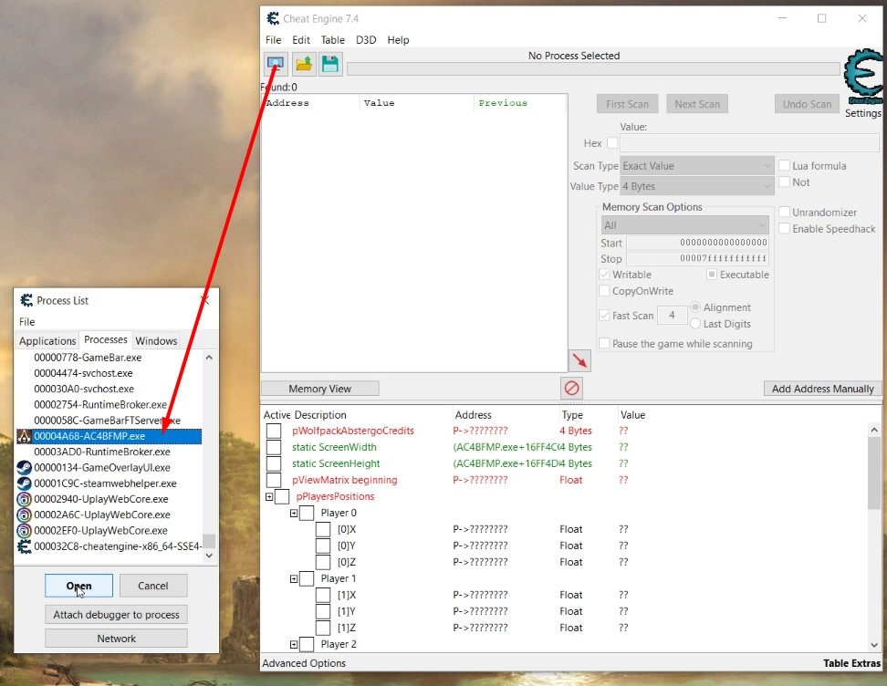Switch to the Windows tab
887x686 pixels.
156,340
